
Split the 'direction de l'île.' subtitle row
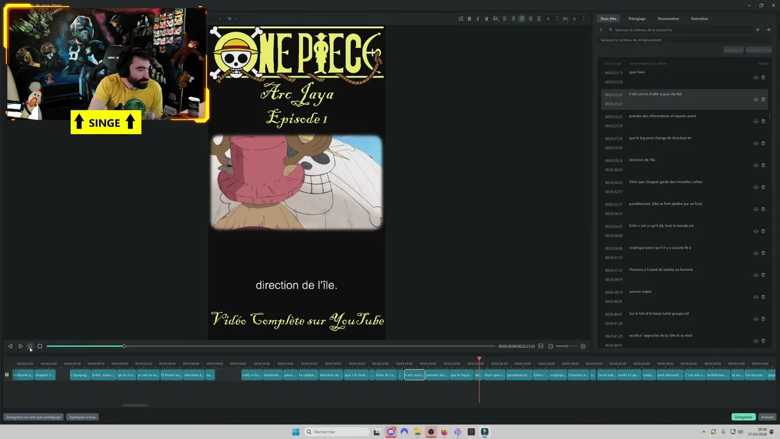pyautogui.click(x=756, y=165)
